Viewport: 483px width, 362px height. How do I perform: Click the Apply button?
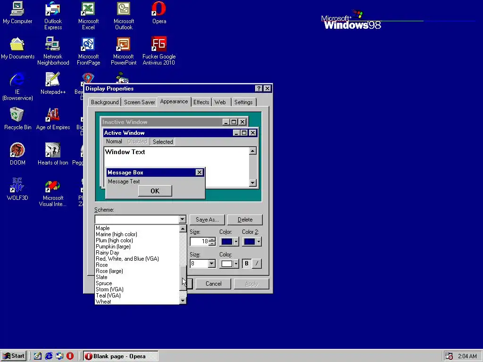pos(251,284)
